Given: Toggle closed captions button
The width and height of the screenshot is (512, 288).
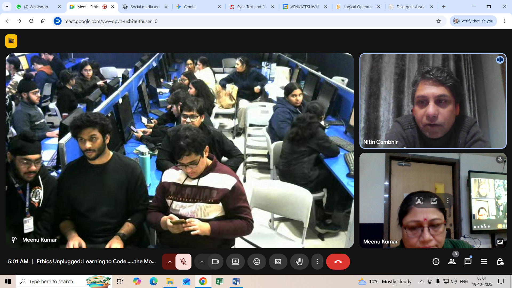Looking at the screenshot, I should pyautogui.click(x=278, y=262).
